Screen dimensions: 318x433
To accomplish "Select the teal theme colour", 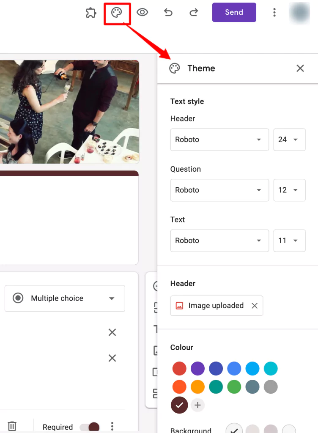I will tap(216, 387).
